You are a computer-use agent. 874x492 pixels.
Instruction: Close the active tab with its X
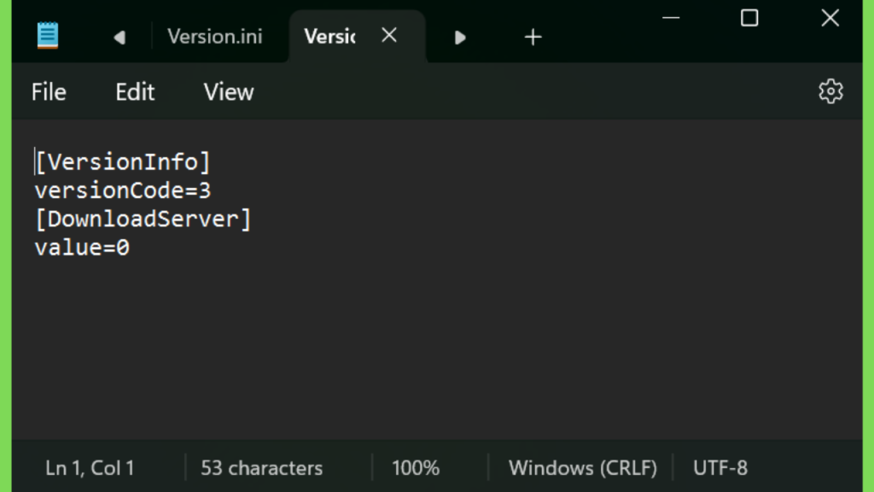(x=389, y=36)
